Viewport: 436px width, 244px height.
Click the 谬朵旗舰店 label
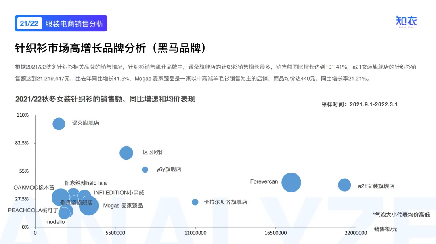(x=85, y=123)
